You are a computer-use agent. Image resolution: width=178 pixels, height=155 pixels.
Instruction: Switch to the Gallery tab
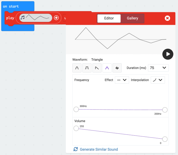[132, 18]
